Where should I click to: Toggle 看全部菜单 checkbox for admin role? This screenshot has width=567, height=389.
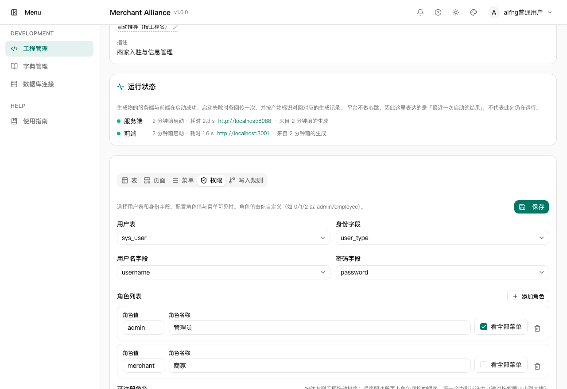click(x=484, y=327)
